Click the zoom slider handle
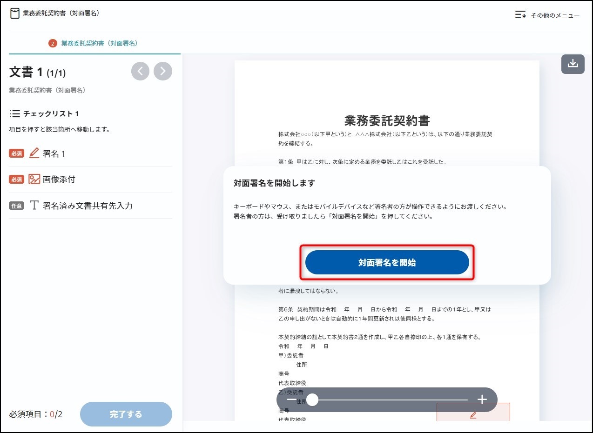Screen dimensions: 593x433 [x=312, y=400]
